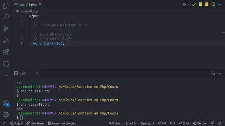
Task: Open the terminal panel More Actions menu
Action: [x=219, y=73]
